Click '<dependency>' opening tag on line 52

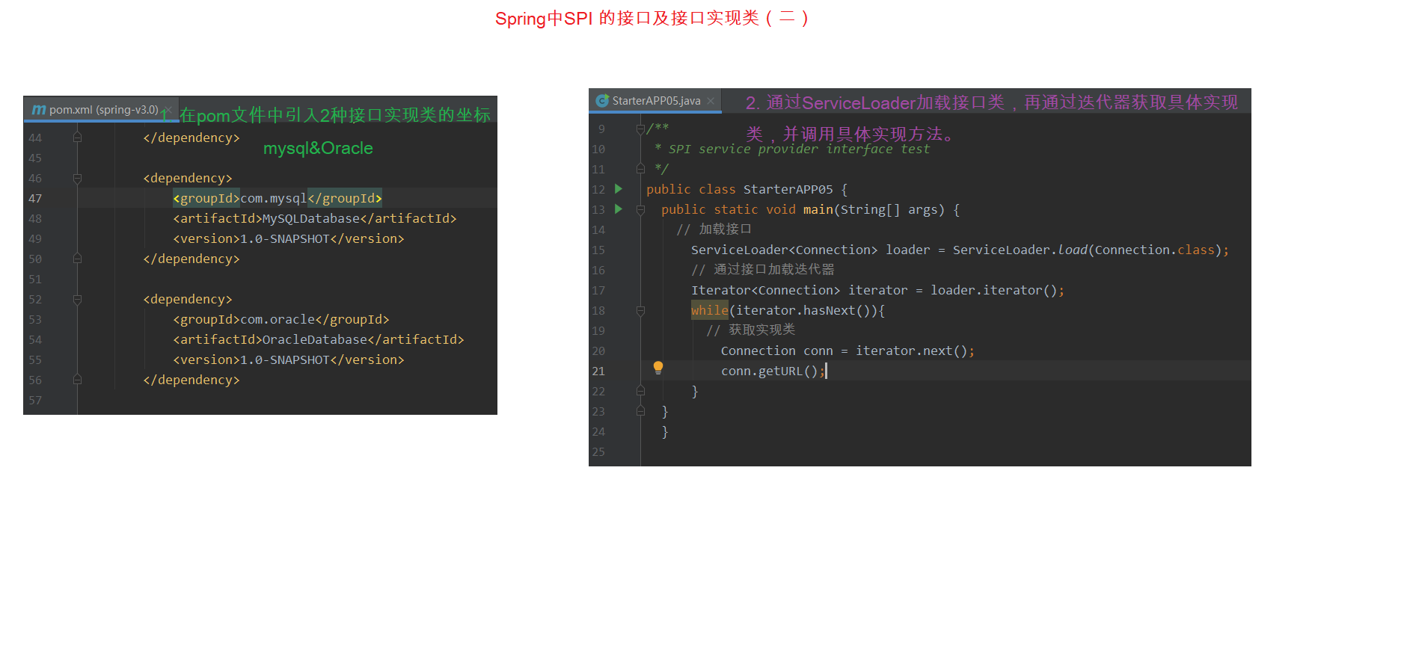click(x=188, y=299)
